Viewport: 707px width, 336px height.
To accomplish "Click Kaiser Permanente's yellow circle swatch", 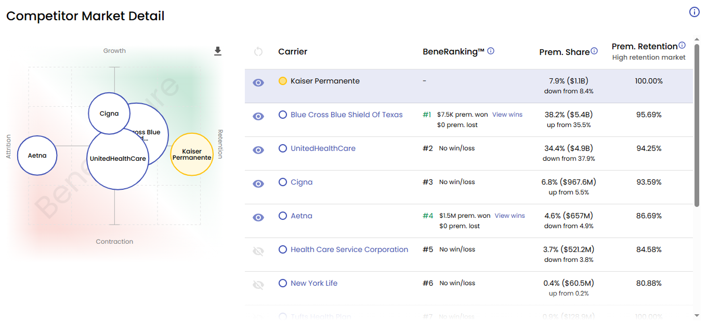I will pyautogui.click(x=282, y=81).
